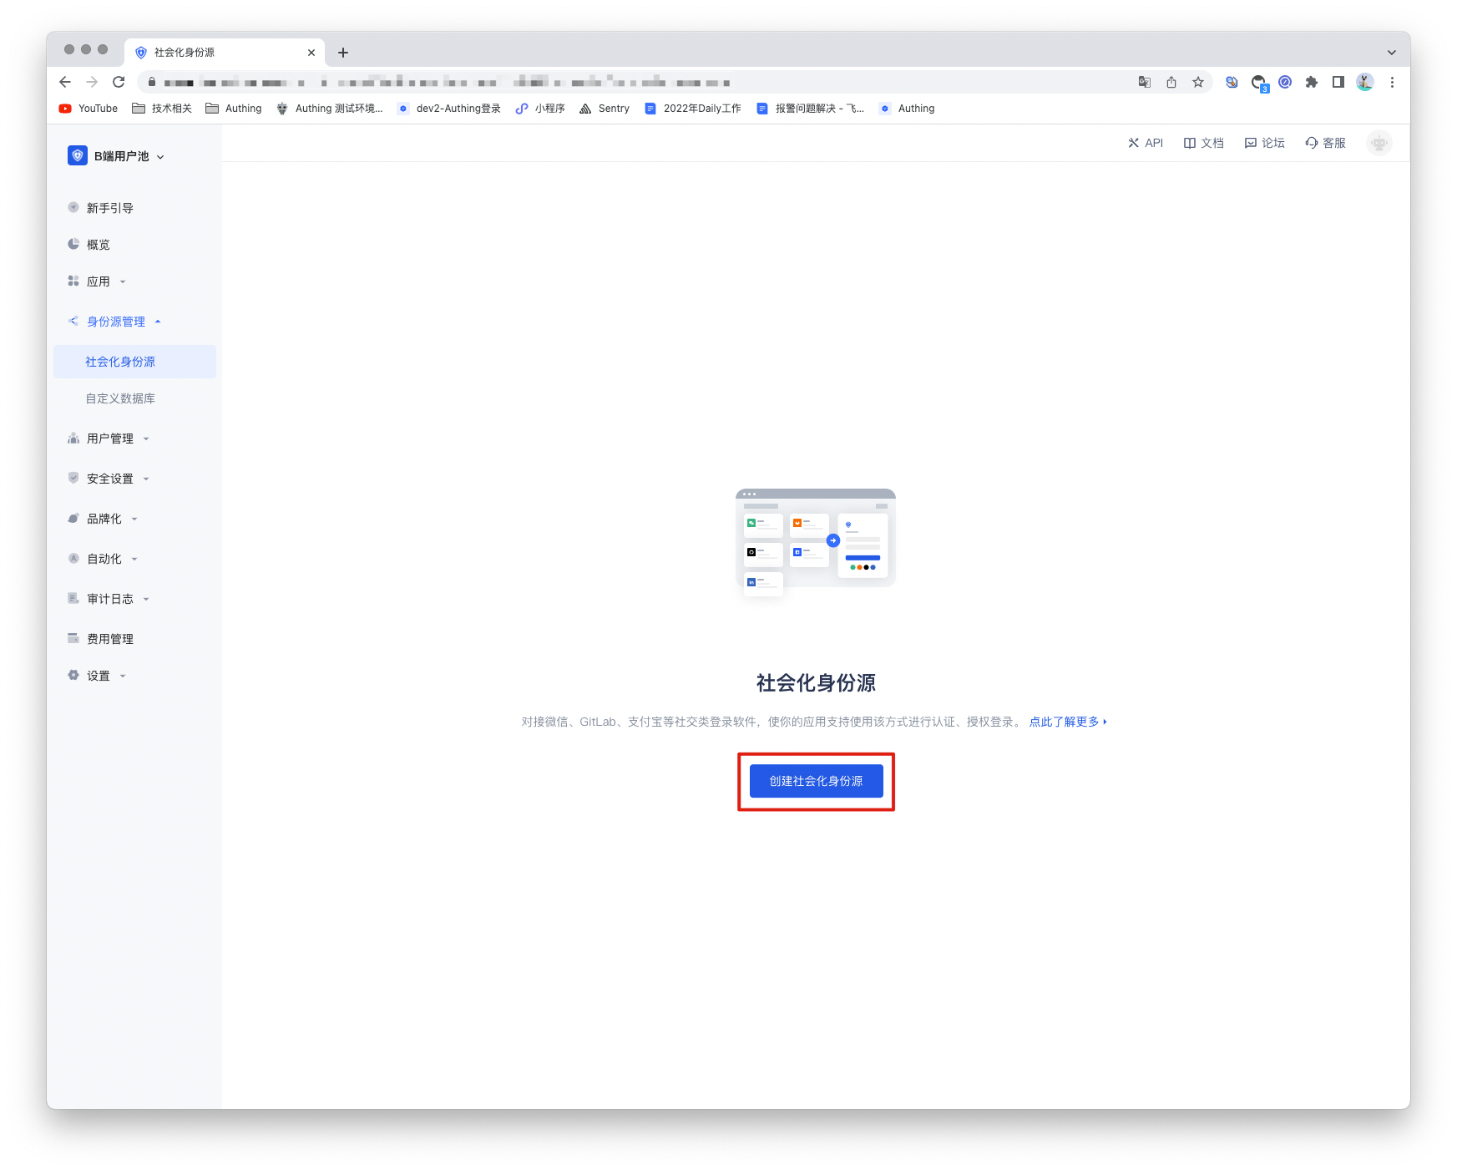Click the translate page icon in address bar
The width and height of the screenshot is (1457, 1171).
(x=1145, y=82)
